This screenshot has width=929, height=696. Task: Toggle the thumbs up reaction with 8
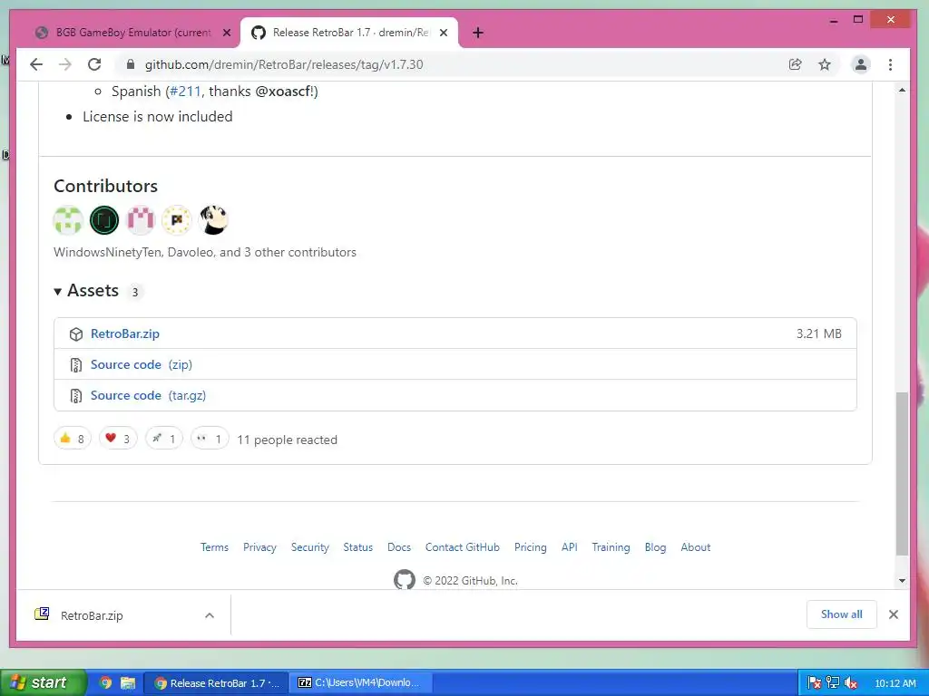click(73, 439)
